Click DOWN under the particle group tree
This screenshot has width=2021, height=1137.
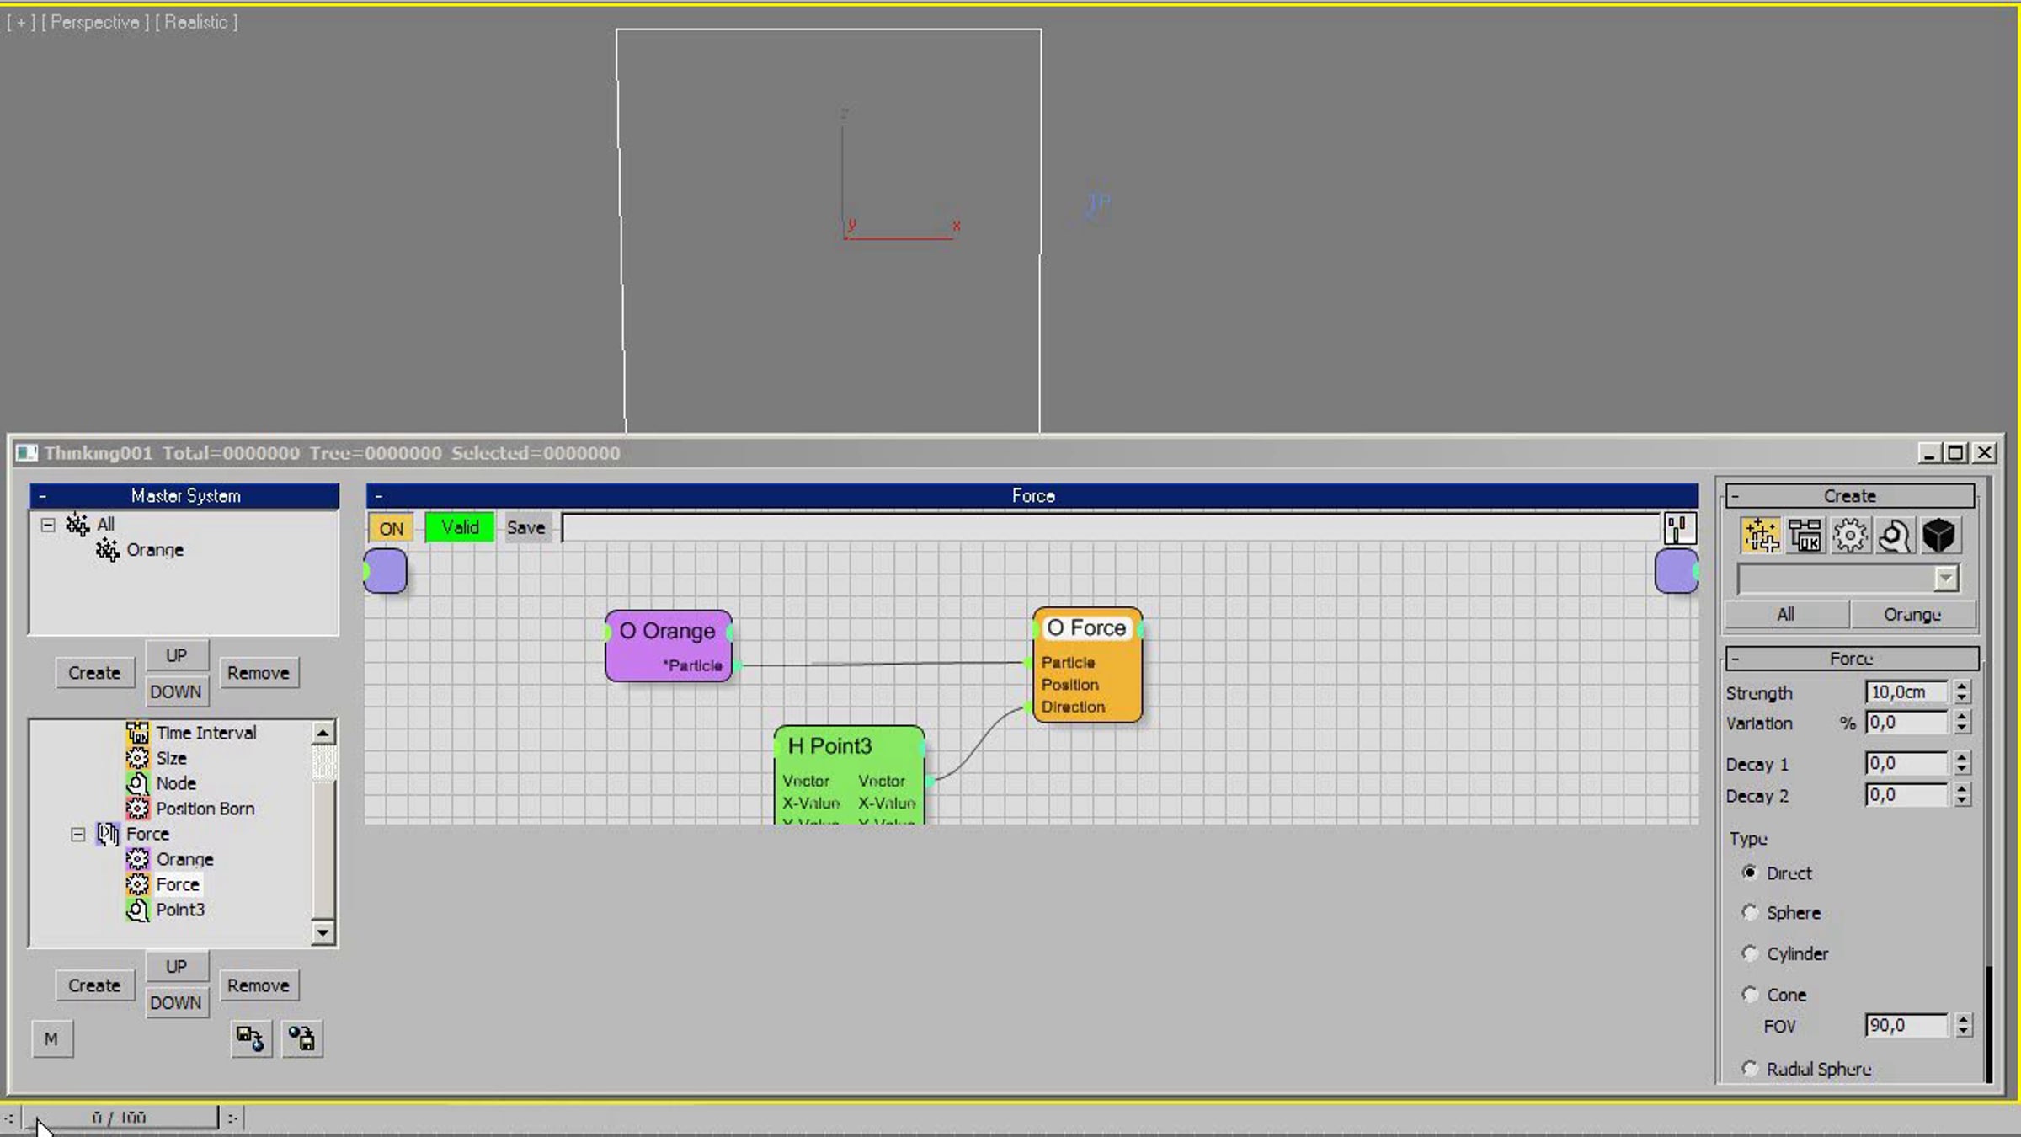pos(176,691)
